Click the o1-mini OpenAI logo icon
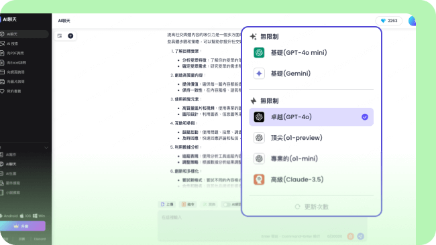This screenshot has width=436, height=245. coord(259,159)
